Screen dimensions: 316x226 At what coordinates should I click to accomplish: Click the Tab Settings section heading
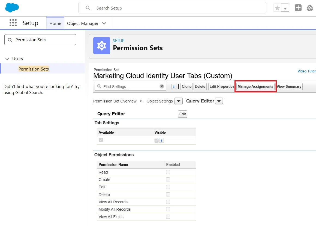[x=107, y=123]
